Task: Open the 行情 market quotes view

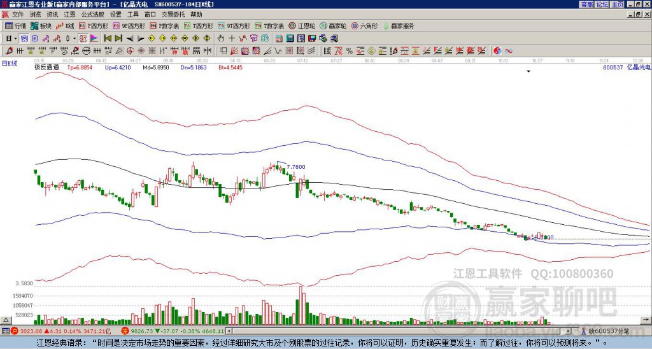Action: pos(16,26)
